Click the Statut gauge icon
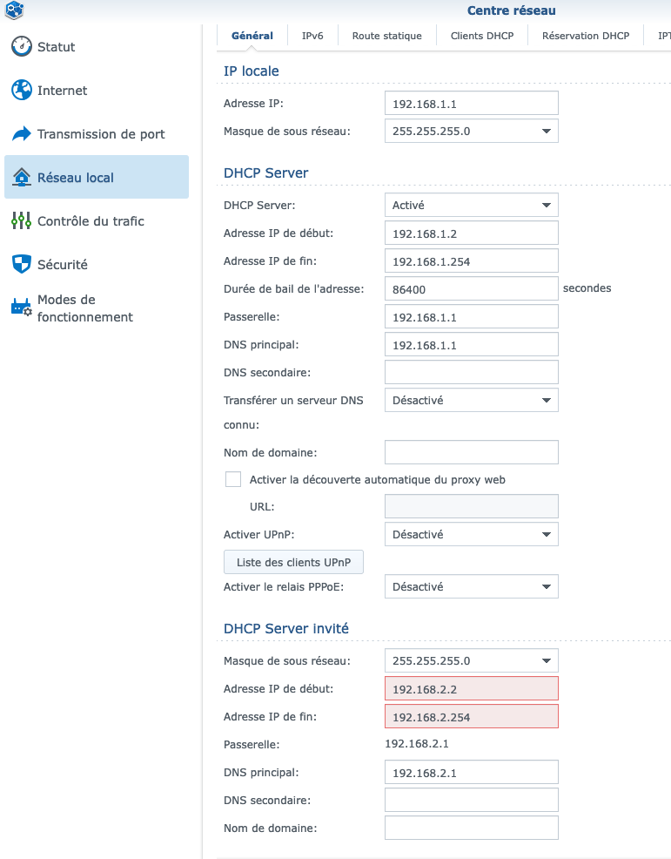671x859 pixels. [x=22, y=47]
